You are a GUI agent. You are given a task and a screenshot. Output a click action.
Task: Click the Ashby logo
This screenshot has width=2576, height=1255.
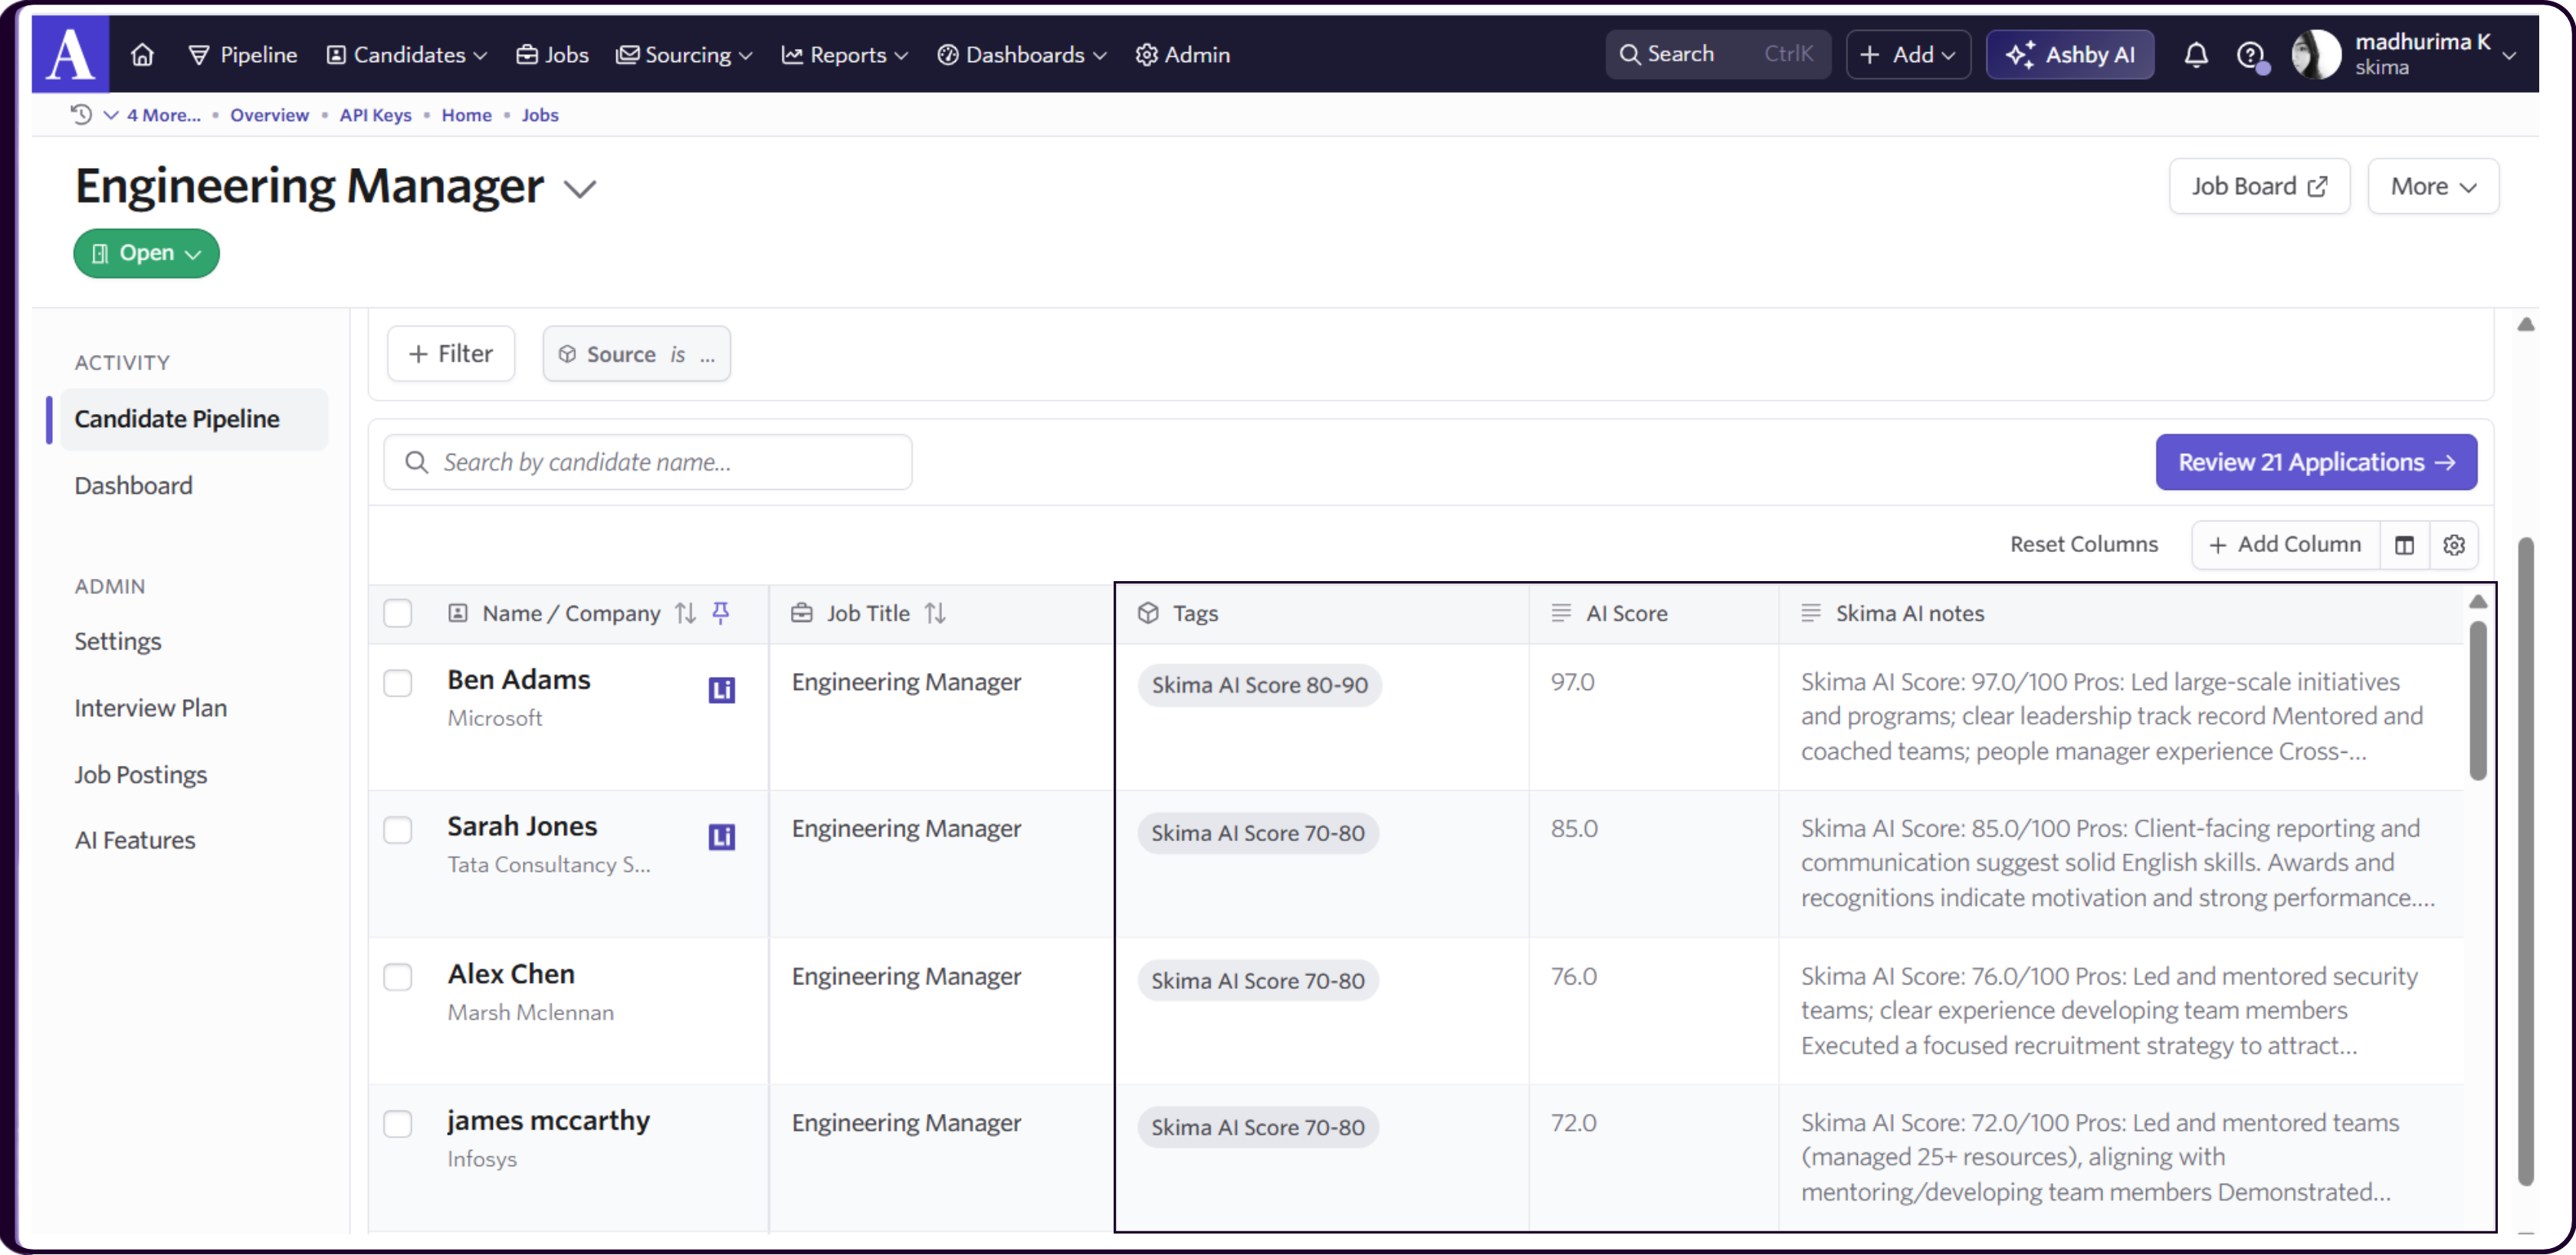(70, 54)
